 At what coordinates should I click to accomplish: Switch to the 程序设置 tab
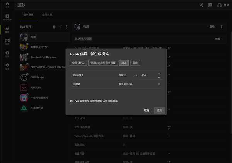[29, 14]
